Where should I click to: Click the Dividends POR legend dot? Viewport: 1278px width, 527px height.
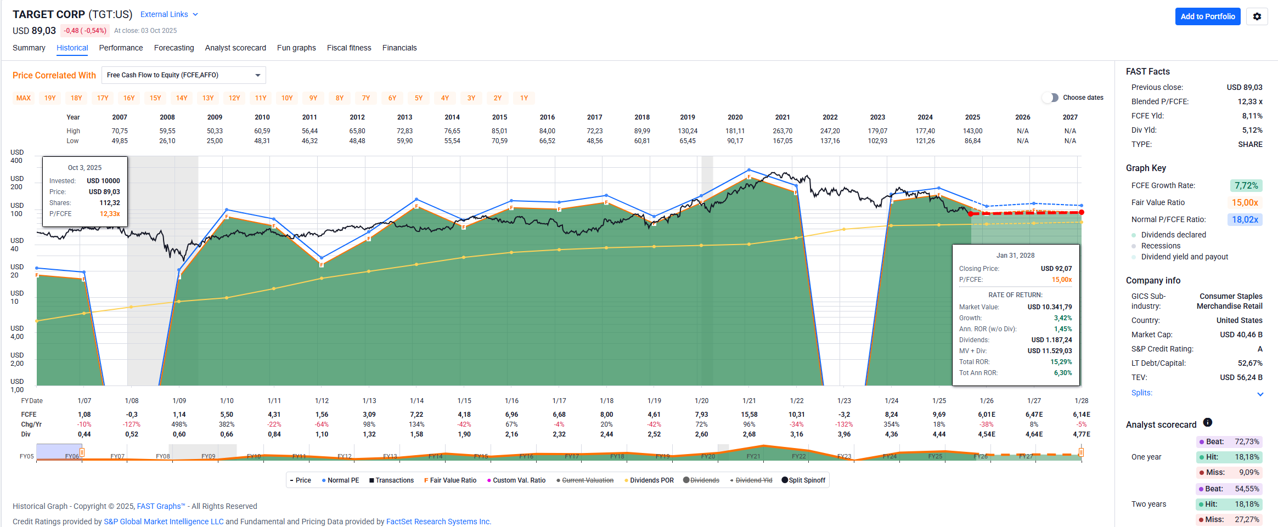pyautogui.click(x=626, y=480)
